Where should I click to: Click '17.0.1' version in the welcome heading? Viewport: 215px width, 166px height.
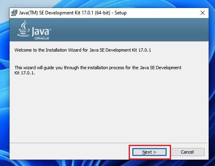[x=145, y=50]
